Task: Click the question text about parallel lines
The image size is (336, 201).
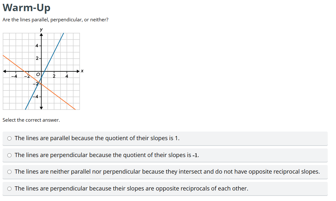Action: (x=56, y=19)
